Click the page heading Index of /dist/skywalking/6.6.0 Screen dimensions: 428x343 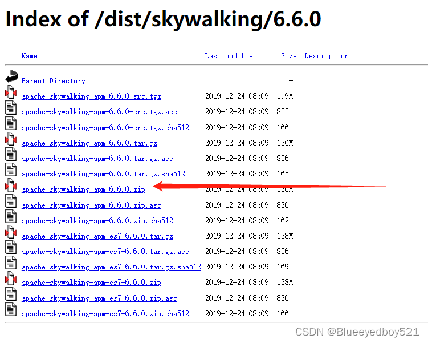click(x=163, y=19)
